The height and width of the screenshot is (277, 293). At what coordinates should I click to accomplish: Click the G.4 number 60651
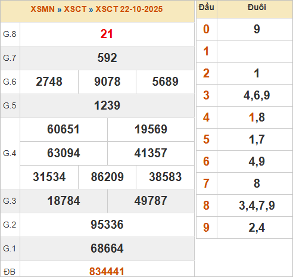63,129
